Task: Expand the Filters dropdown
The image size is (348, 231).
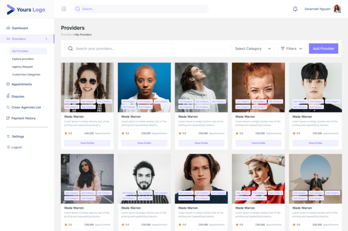Action: coord(291,49)
